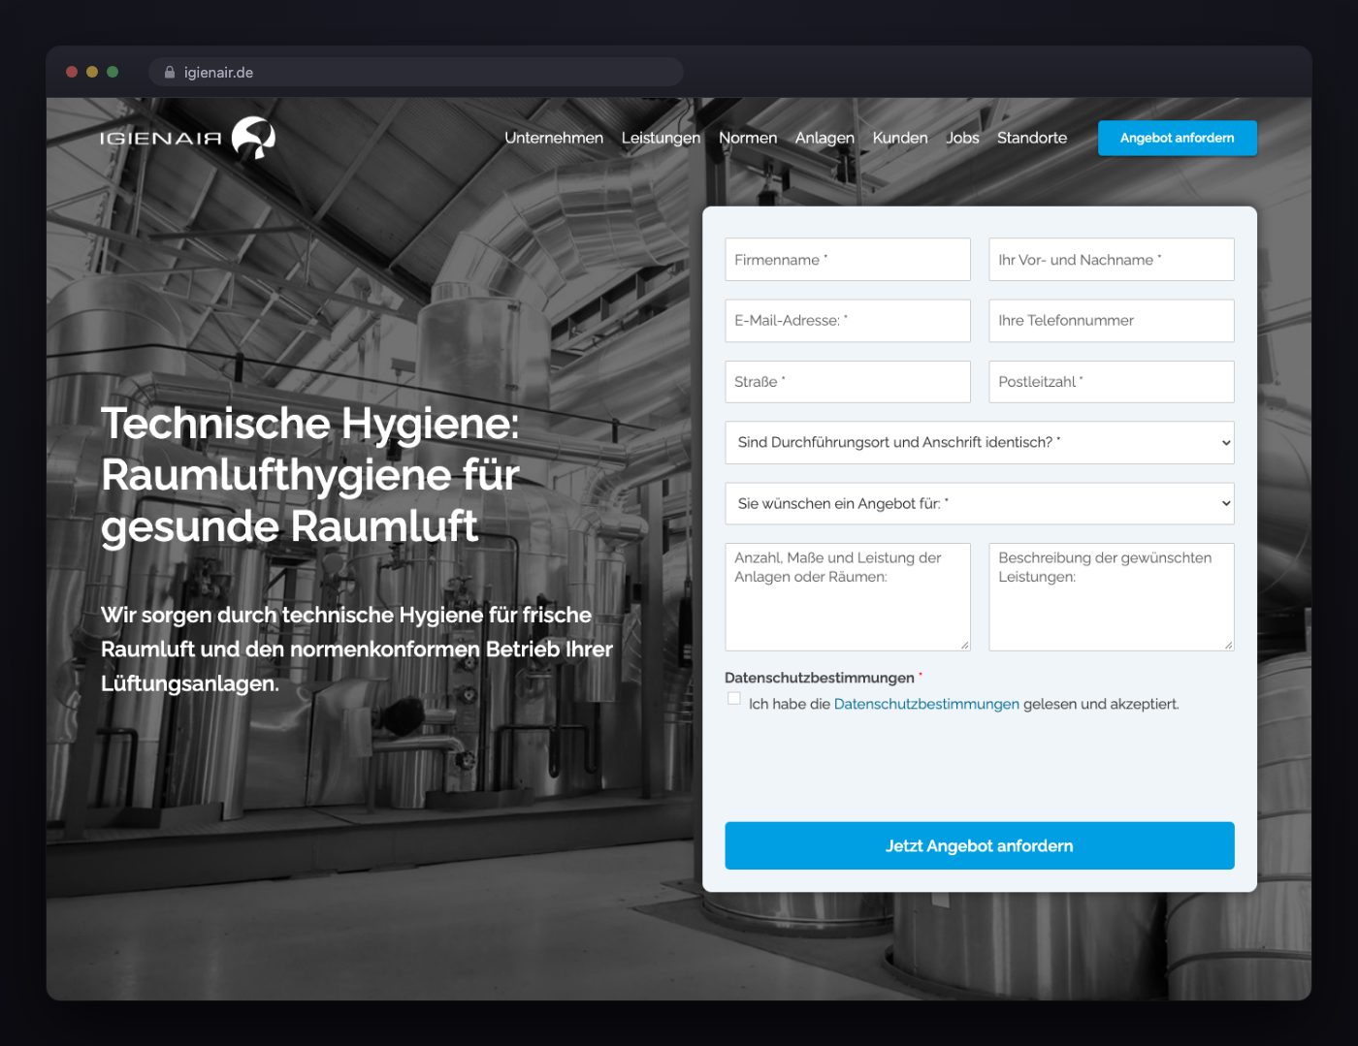This screenshot has height=1046, width=1358.
Task: Click the Beschreibung der gewünschten Leistungen textarea
Action: 1112,597
